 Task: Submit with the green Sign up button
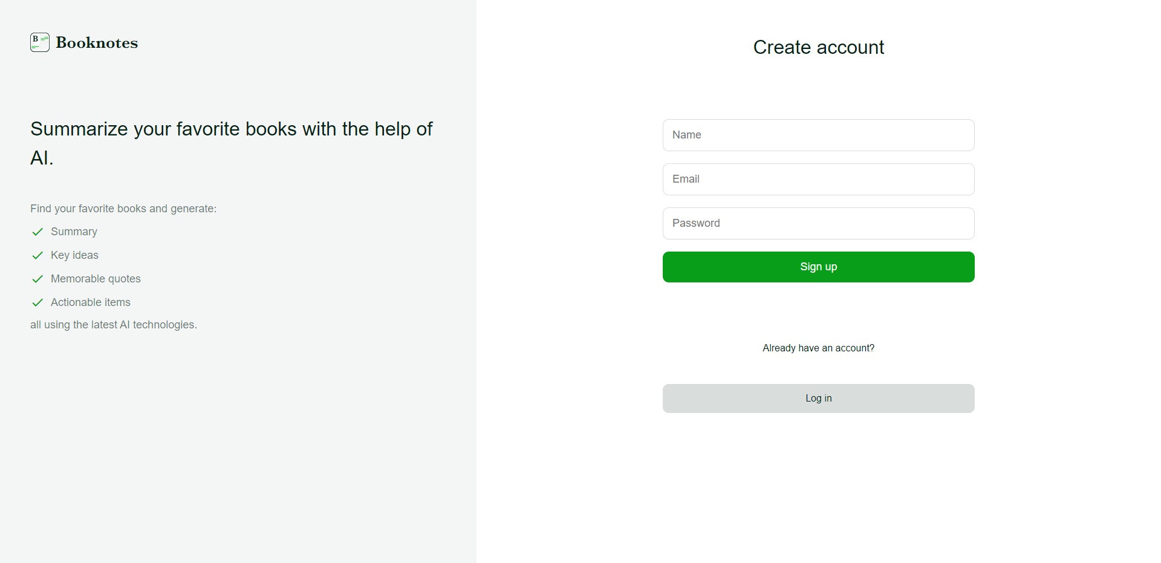click(x=818, y=267)
